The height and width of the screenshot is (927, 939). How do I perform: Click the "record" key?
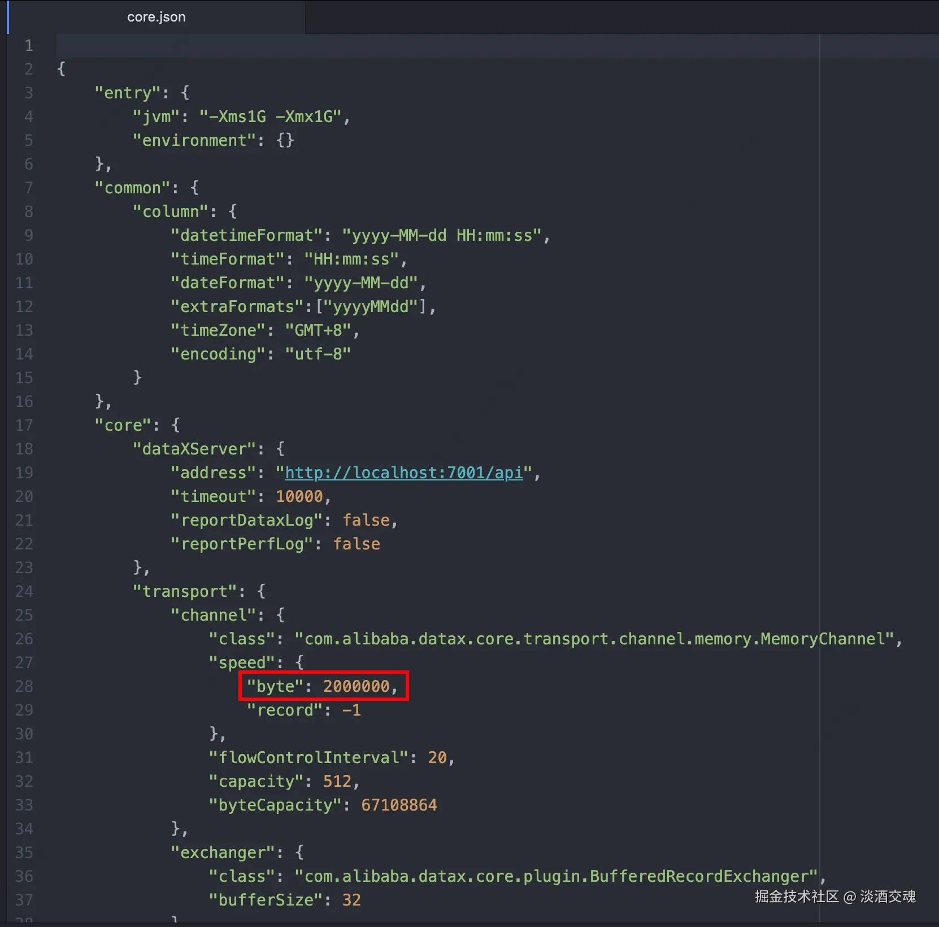(285, 710)
